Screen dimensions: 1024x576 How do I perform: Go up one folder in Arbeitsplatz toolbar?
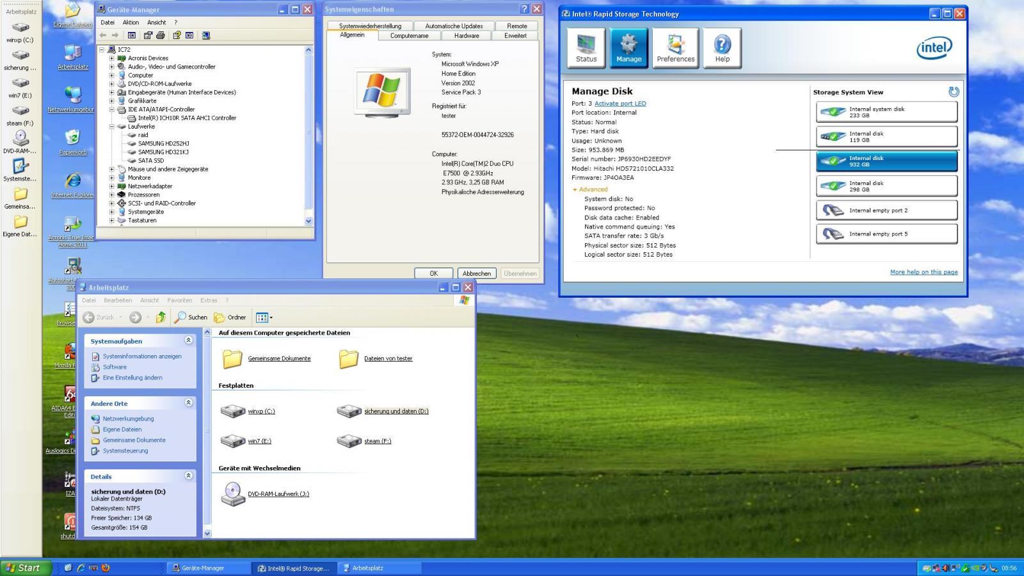161,317
